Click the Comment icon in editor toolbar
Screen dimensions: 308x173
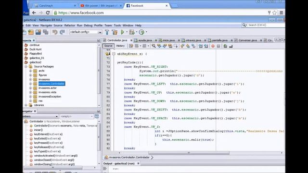[225, 46]
